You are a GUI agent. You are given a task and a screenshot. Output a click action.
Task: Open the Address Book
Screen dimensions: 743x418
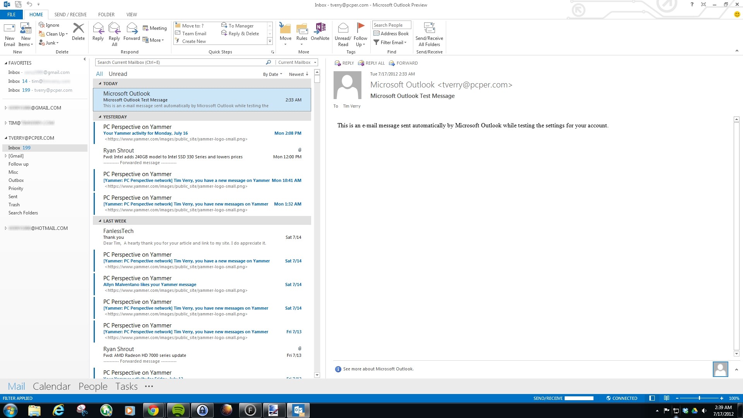pyautogui.click(x=391, y=34)
